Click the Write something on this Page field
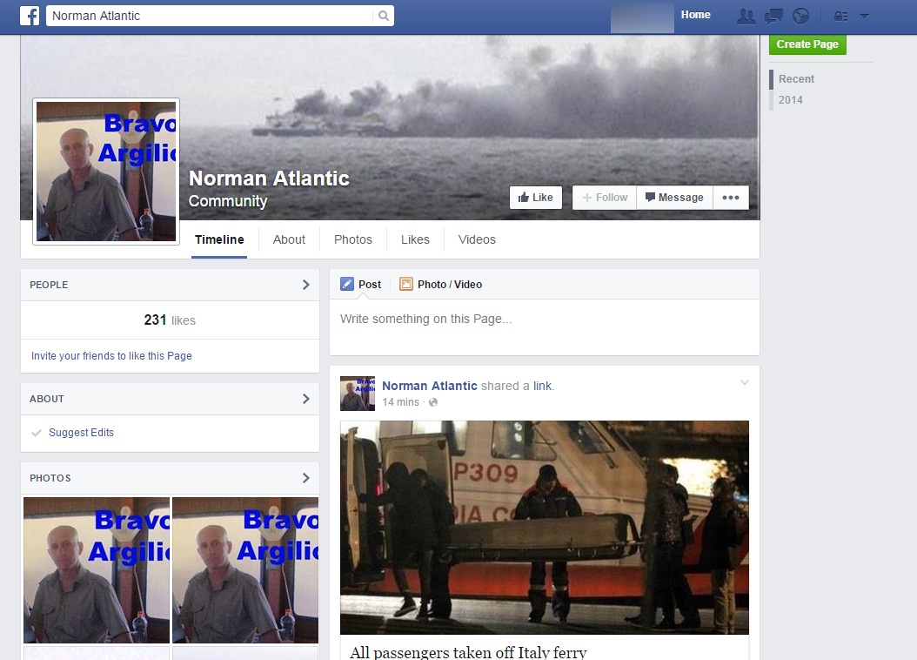This screenshot has height=660, width=917. tap(544, 327)
